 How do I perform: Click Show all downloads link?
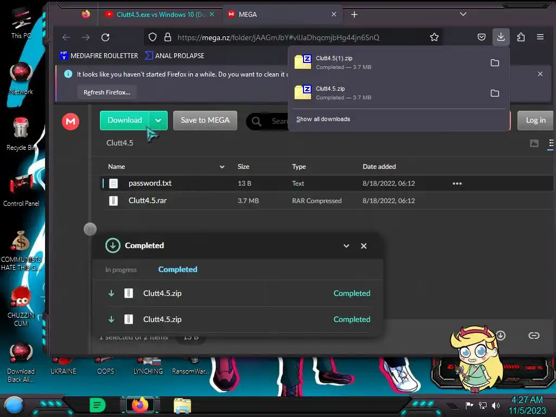pos(323,119)
